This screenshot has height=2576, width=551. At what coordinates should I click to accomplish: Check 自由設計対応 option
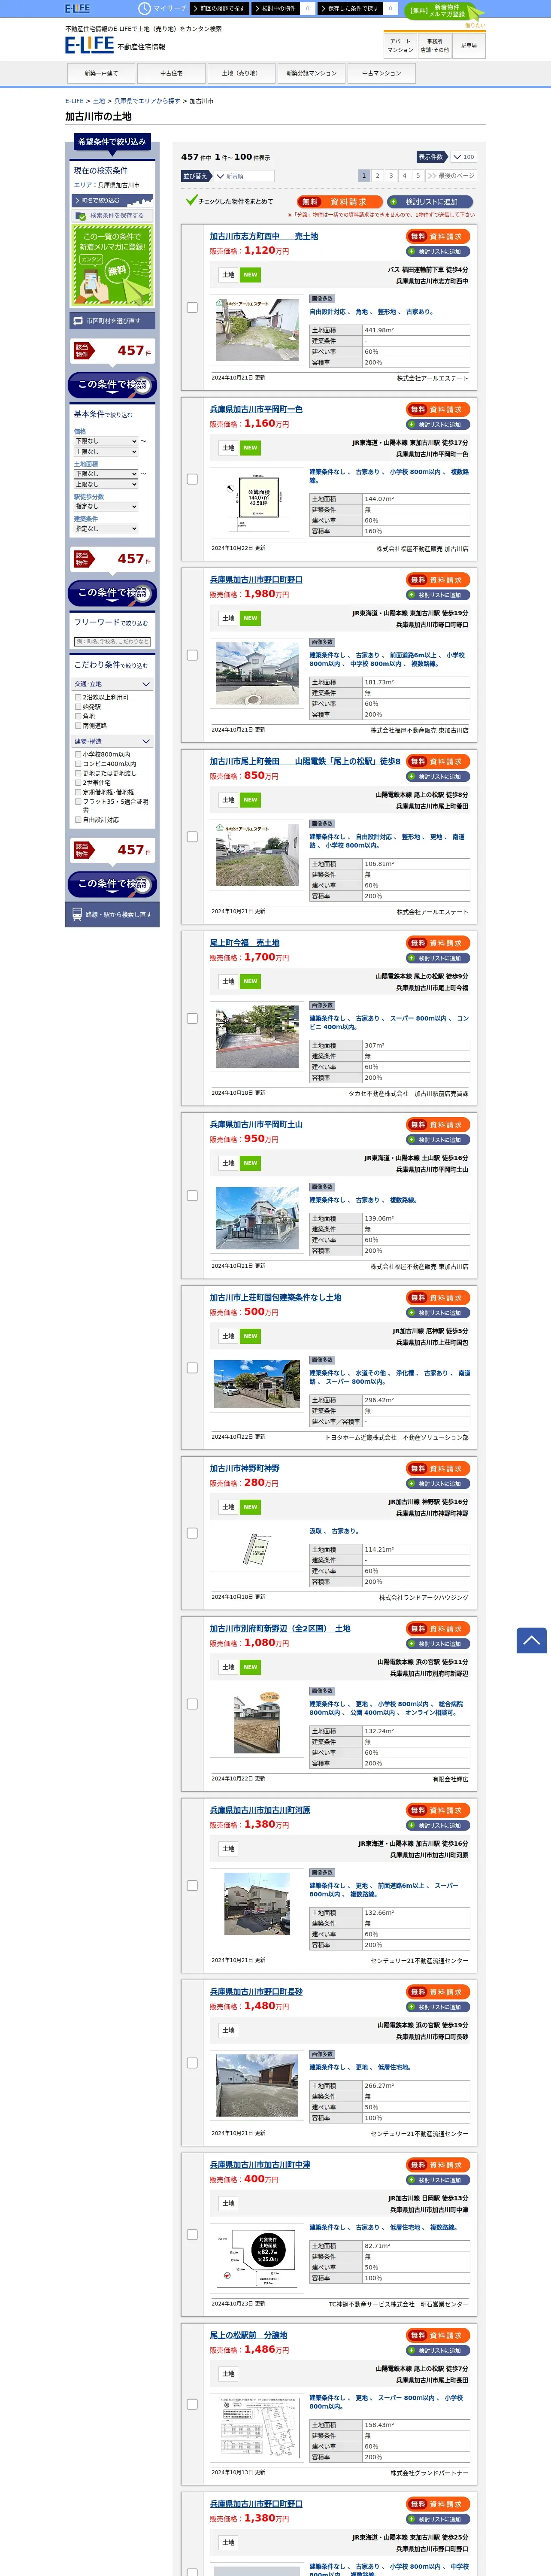78,819
